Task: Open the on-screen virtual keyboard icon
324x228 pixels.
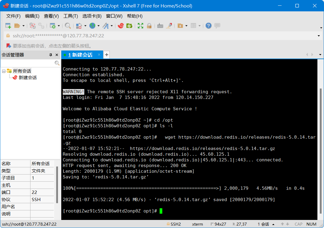Action: 160,26
